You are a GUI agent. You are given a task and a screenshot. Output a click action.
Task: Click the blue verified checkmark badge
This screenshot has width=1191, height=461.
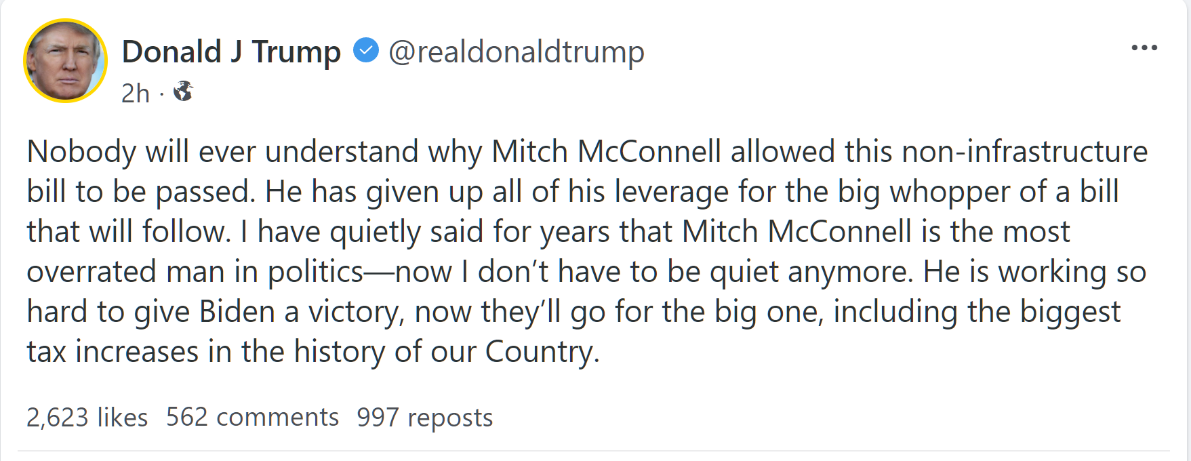click(x=366, y=51)
